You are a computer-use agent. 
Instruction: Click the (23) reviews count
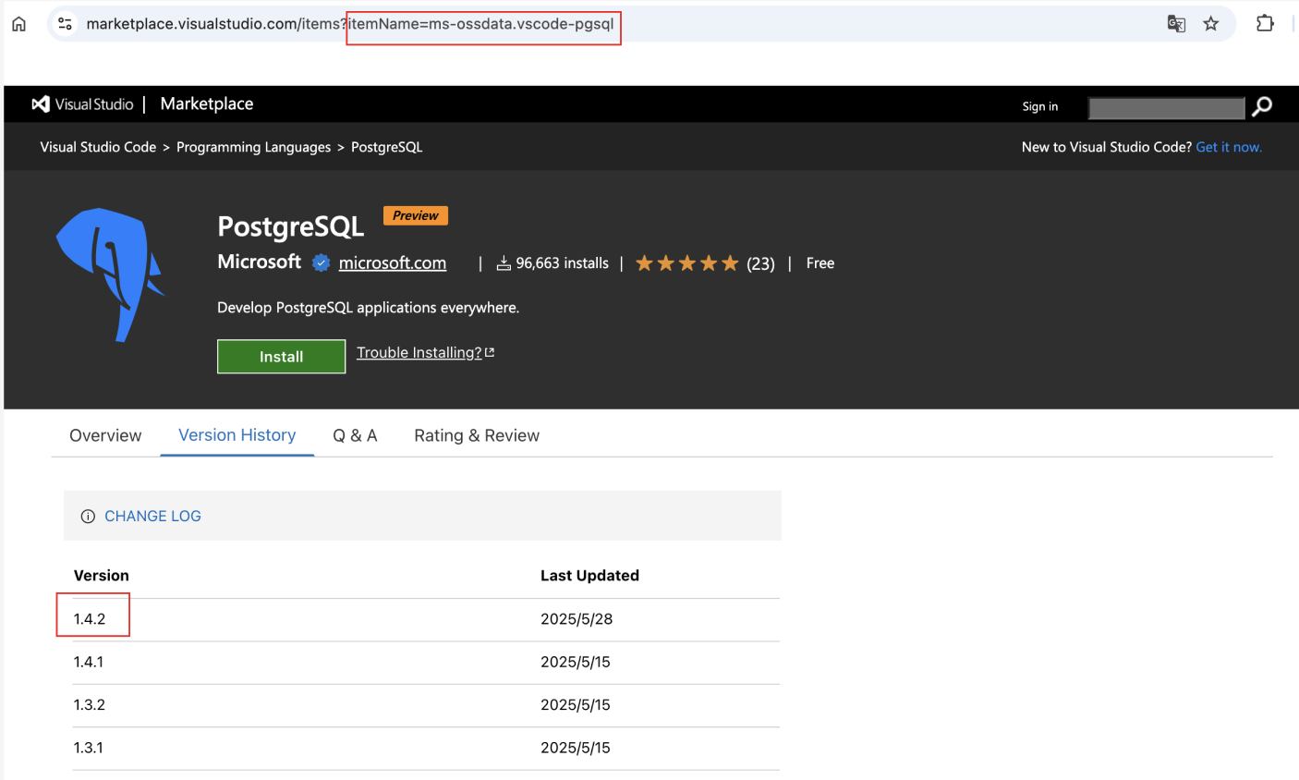pyautogui.click(x=760, y=263)
